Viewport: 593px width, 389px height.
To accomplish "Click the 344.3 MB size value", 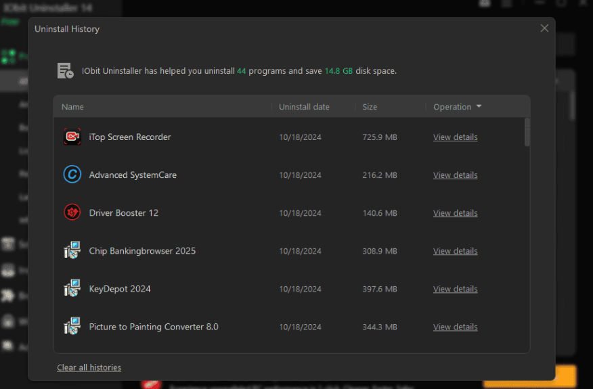I will pyautogui.click(x=380, y=327).
